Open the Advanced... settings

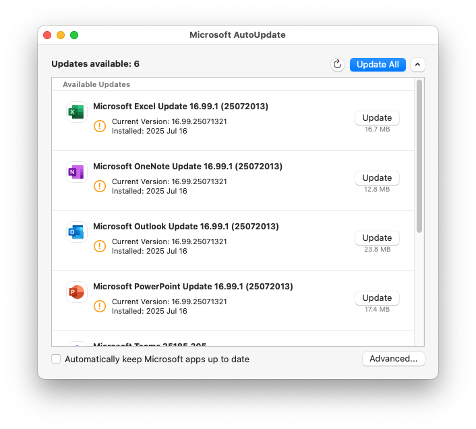[393, 359]
